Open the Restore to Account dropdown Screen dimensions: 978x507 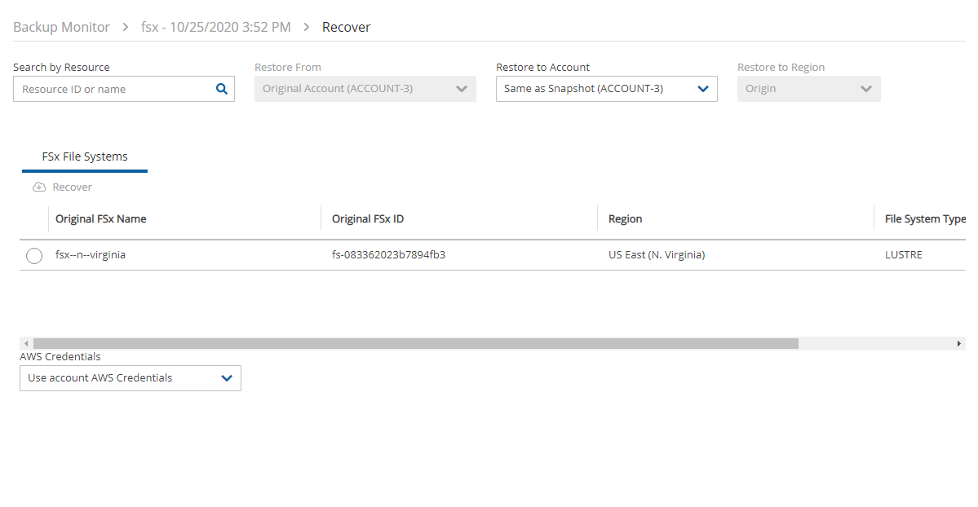tap(606, 89)
